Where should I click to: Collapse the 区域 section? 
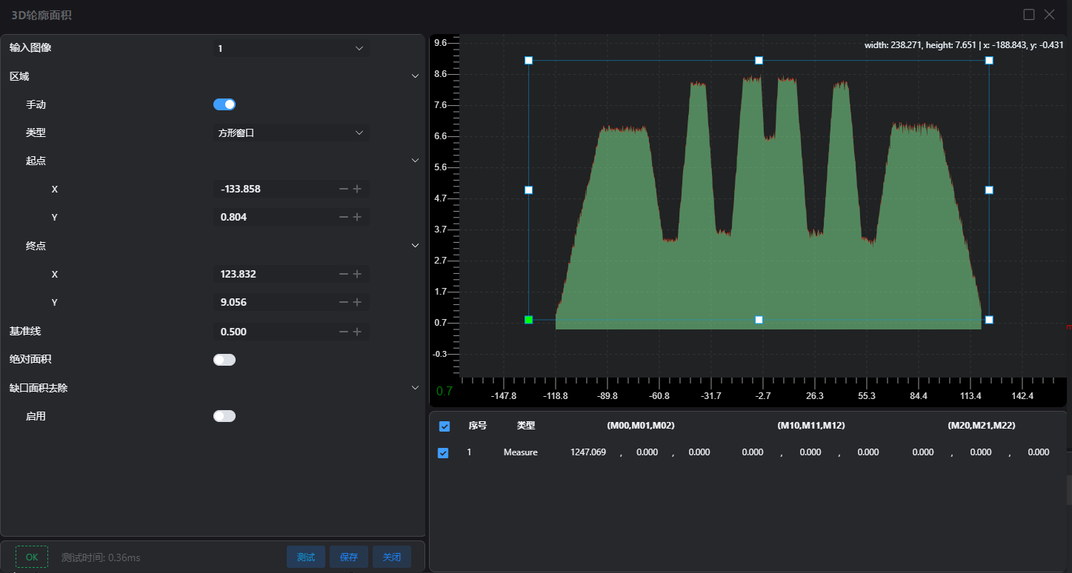[x=415, y=76]
